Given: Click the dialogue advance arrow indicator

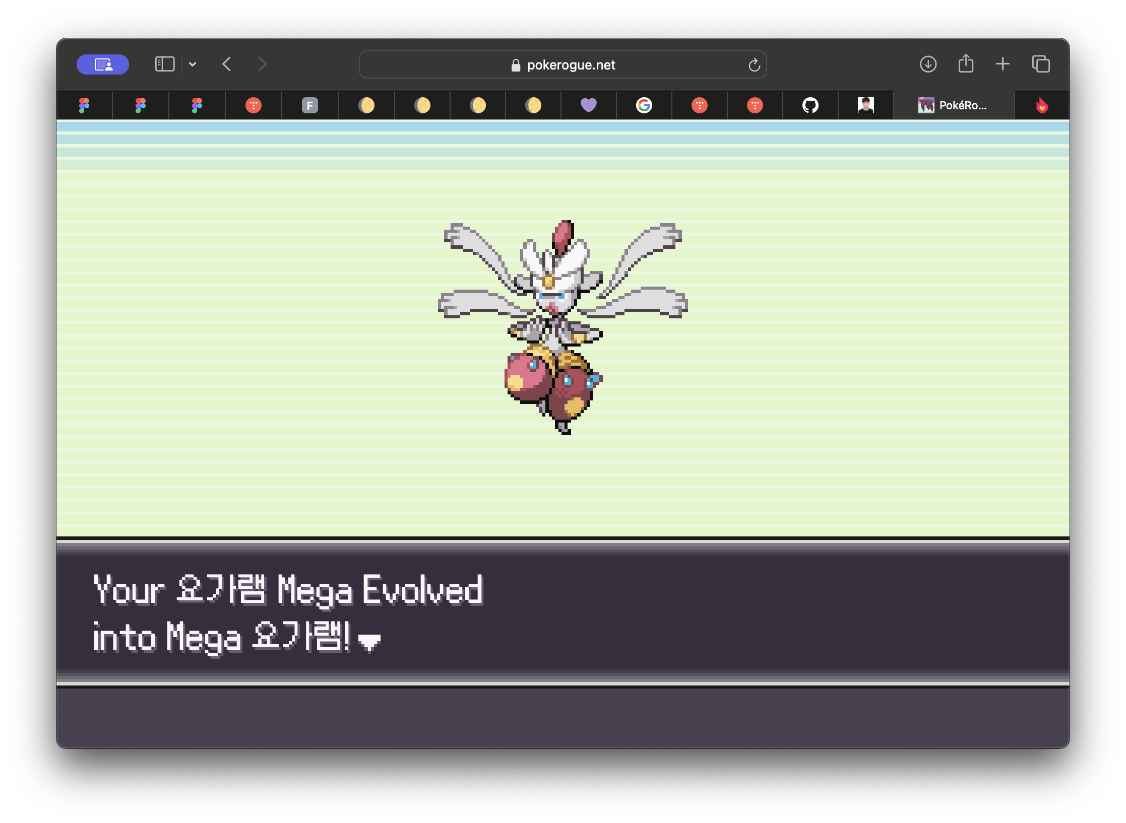Looking at the screenshot, I should (369, 642).
